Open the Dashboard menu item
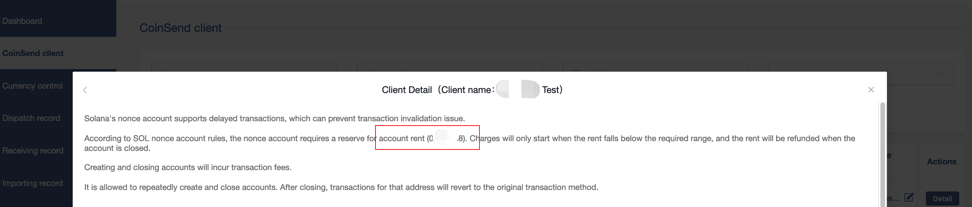This screenshot has height=207, width=972. point(22,21)
